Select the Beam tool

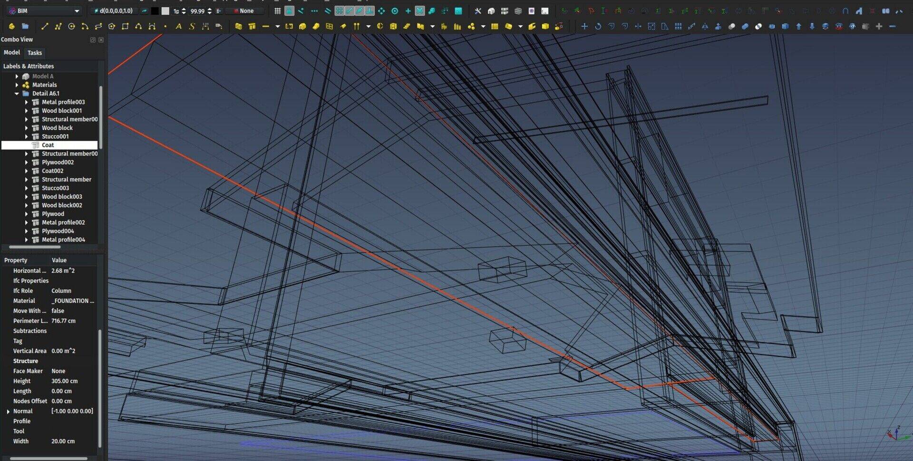tap(266, 27)
